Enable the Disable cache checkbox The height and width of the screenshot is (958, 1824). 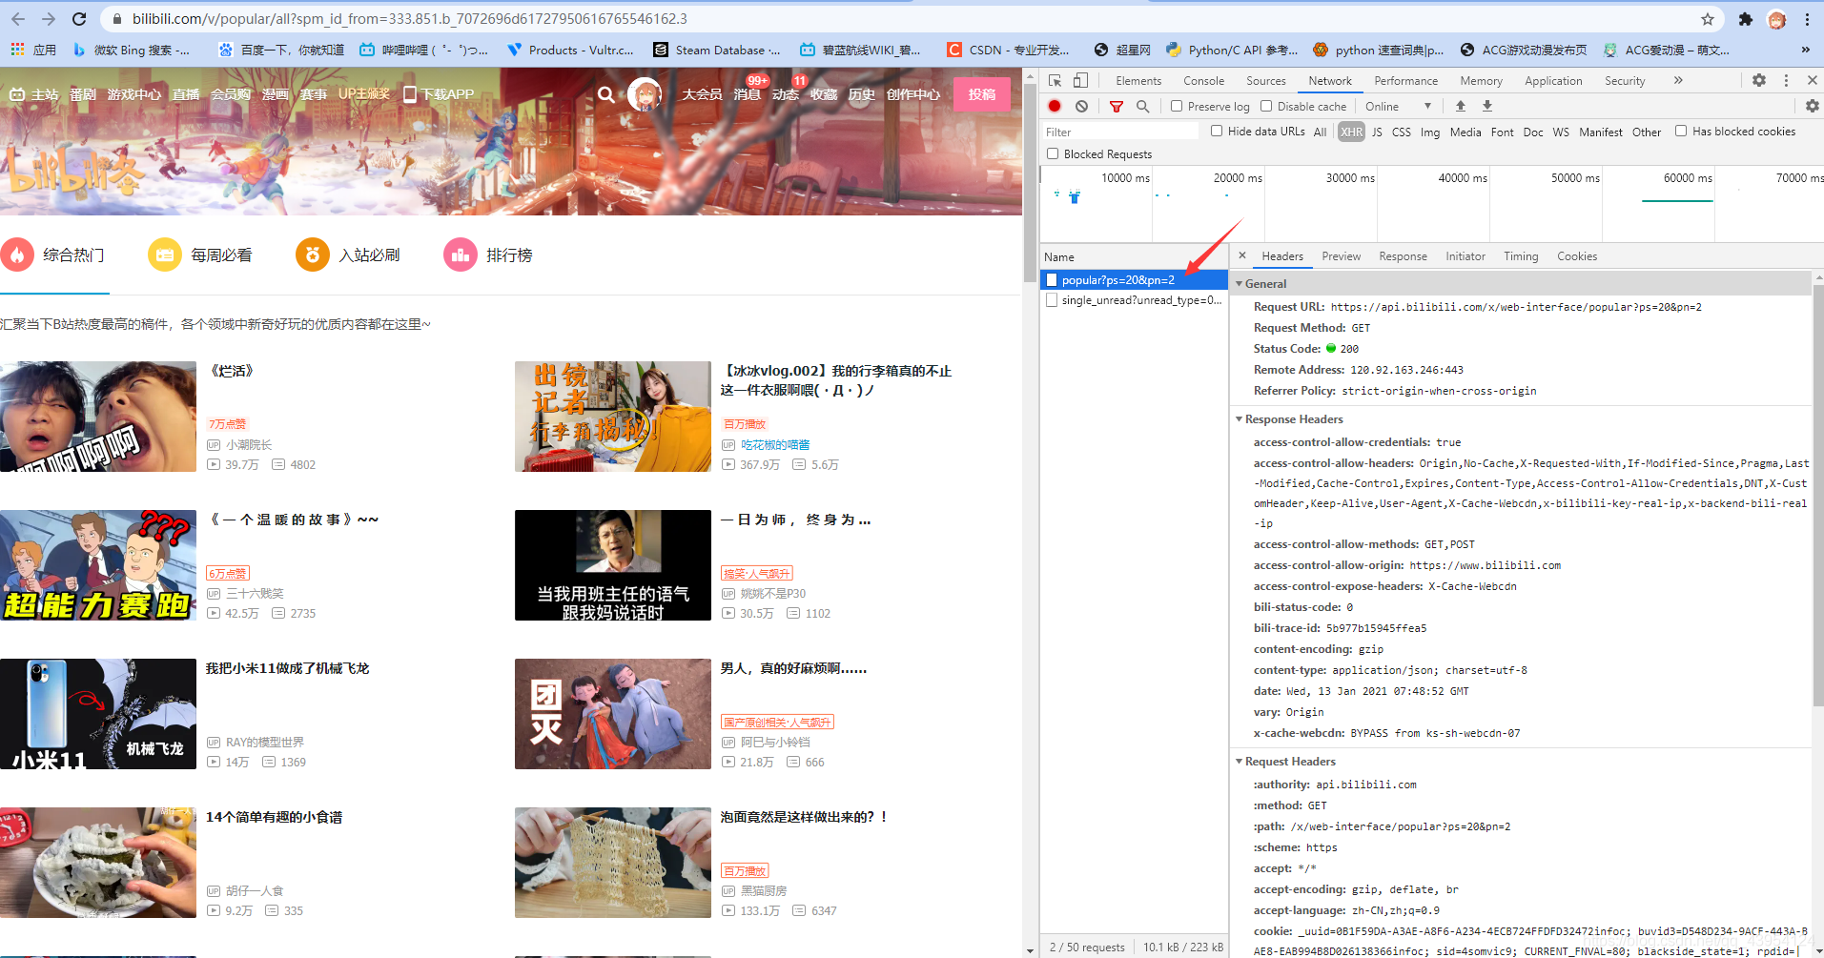tap(1266, 106)
